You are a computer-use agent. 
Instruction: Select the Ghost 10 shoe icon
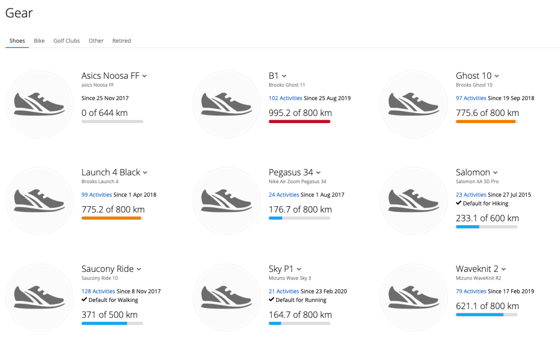[413, 104]
